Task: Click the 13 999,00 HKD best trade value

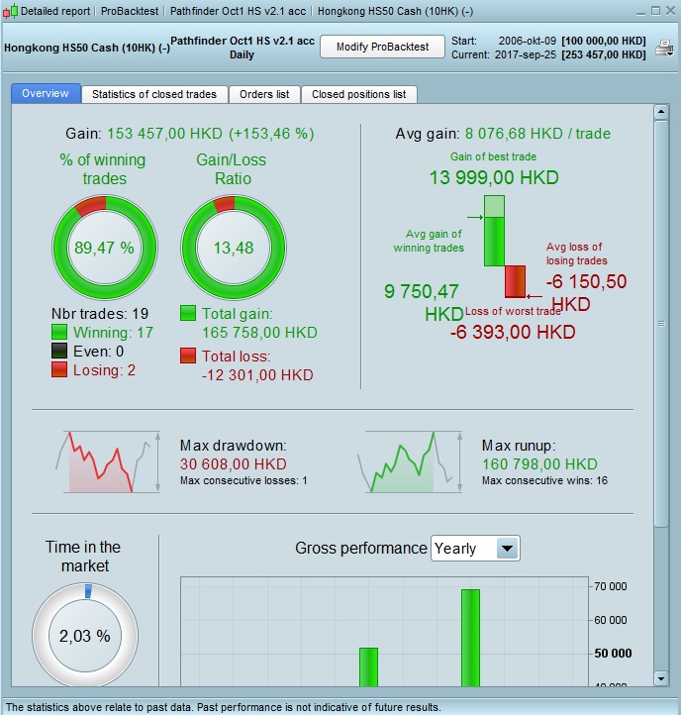Action: (x=494, y=177)
